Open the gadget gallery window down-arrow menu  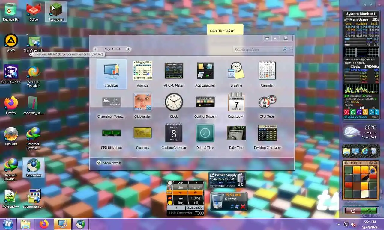pos(267,38)
